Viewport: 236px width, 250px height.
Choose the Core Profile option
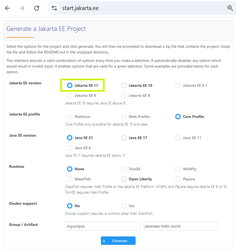click(x=178, y=117)
